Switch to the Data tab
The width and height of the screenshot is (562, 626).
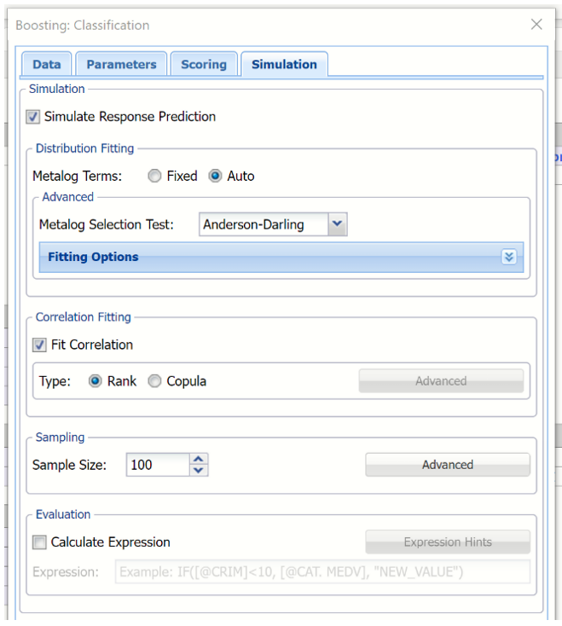pos(47,65)
